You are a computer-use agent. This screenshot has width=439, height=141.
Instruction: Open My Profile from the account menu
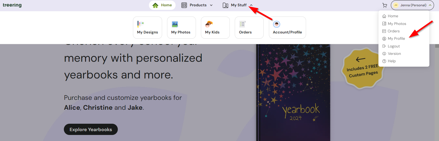(x=396, y=39)
